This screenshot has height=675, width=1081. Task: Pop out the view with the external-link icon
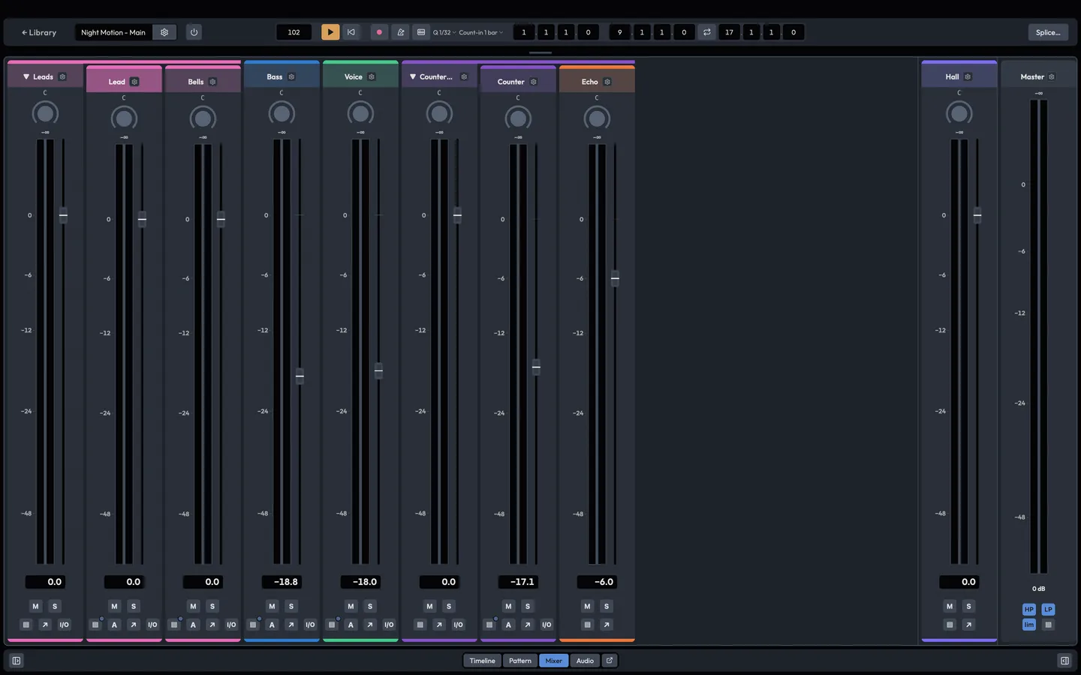(x=610, y=661)
